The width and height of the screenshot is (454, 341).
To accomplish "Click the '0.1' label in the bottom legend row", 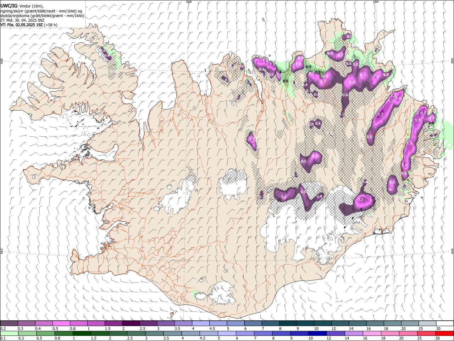I will tap(3, 338).
